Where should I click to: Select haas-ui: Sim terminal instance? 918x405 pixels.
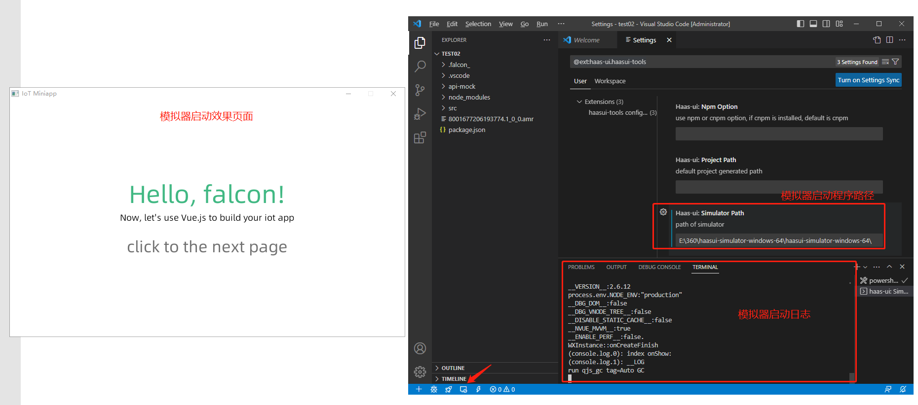(x=884, y=291)
